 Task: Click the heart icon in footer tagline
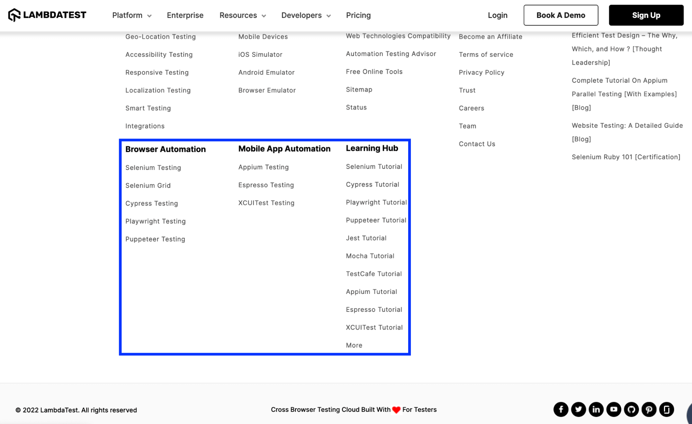pos(396,409)
